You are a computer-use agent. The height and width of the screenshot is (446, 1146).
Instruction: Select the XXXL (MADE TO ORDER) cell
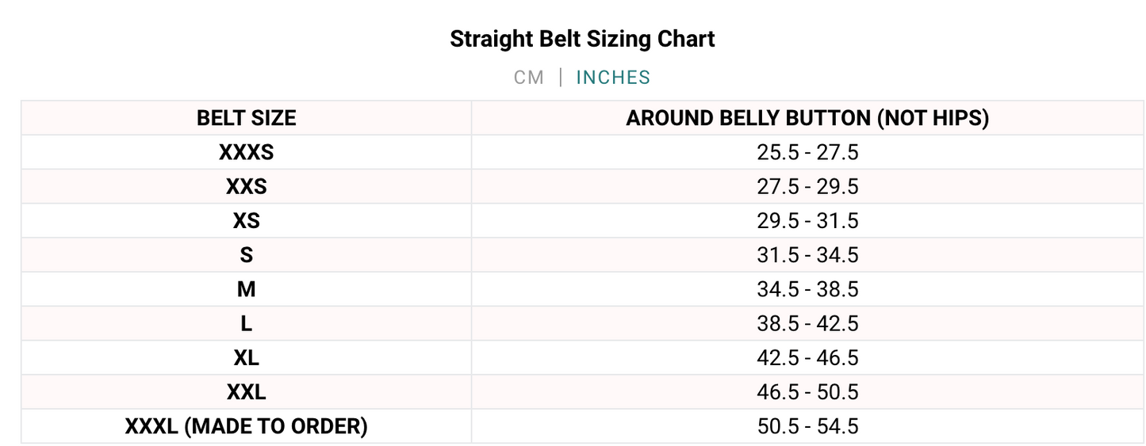247,426
